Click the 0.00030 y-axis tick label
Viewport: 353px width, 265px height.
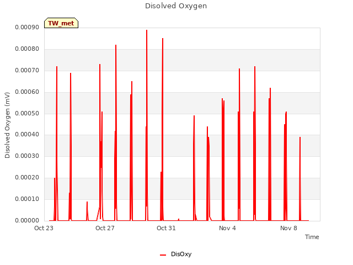coord(27,156)
